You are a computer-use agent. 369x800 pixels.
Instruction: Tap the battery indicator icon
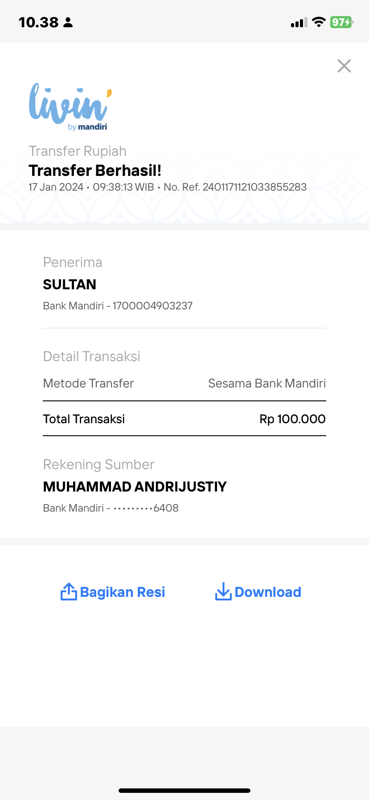(342, 22)
